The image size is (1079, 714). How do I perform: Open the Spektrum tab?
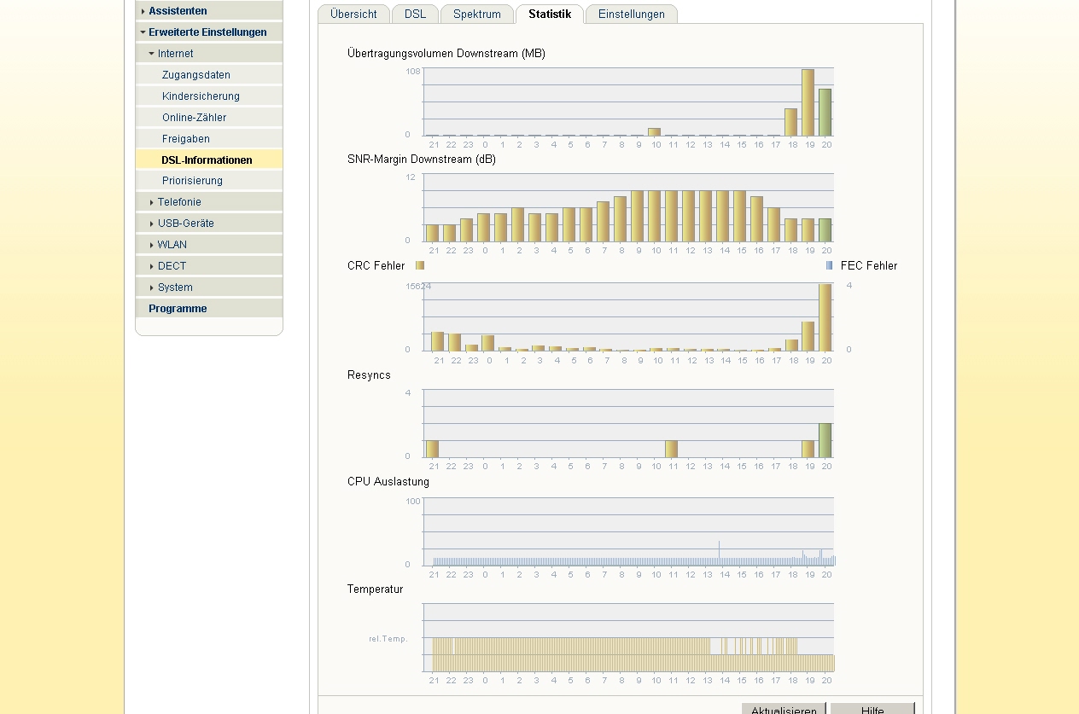pos(476,15)
